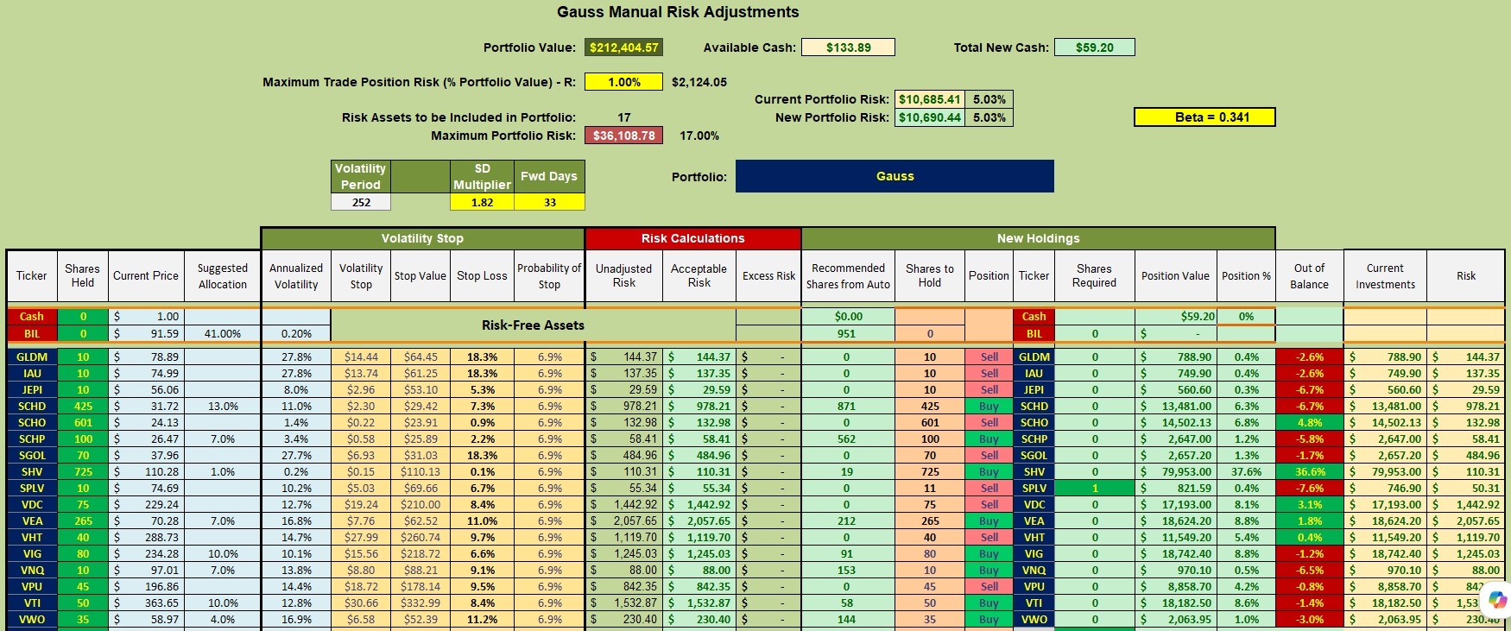This screenshot has height=631, width=1511.
Task: Click the SD Multiplier value 1.82
Action: coord(483,202)
